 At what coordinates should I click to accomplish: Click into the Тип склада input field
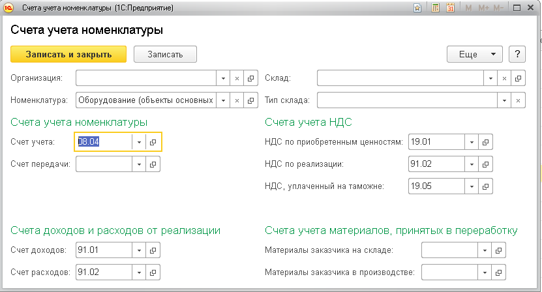coord(407,100)
